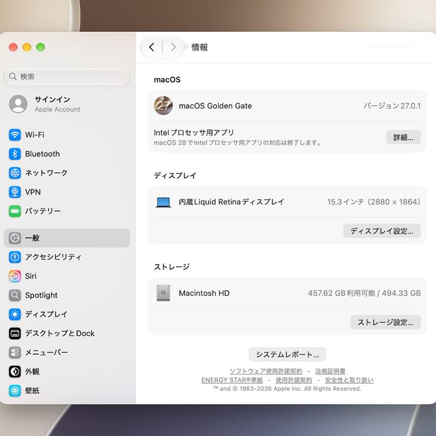Click Intel プロセッサ用アプリ heading

(x=194, y=133)
